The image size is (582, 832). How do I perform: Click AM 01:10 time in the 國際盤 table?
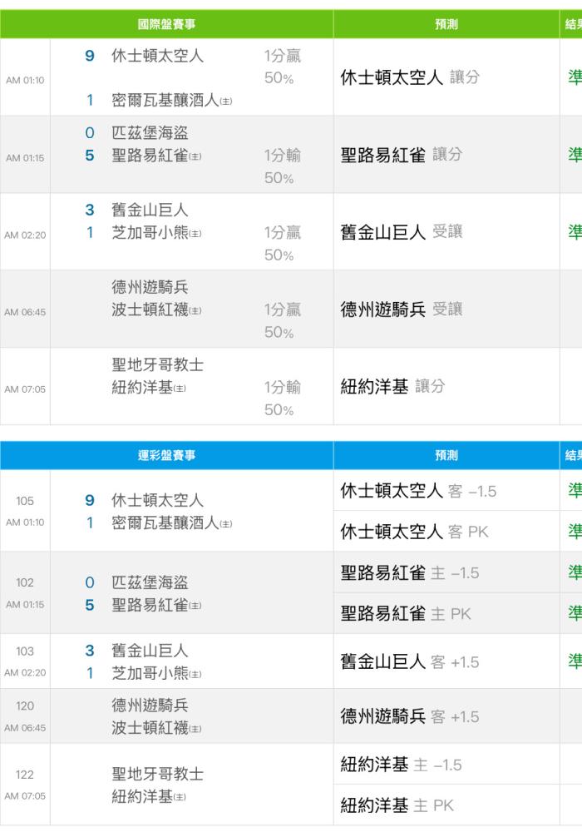[x=25, y=80]
